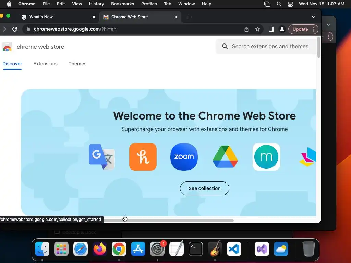Open the Profiles menu
The height and width of the screenshot is (263, 351).
pyautogui.click(x=149, y=4)
